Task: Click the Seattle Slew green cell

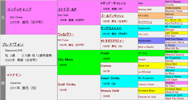Action: [176, 52]
